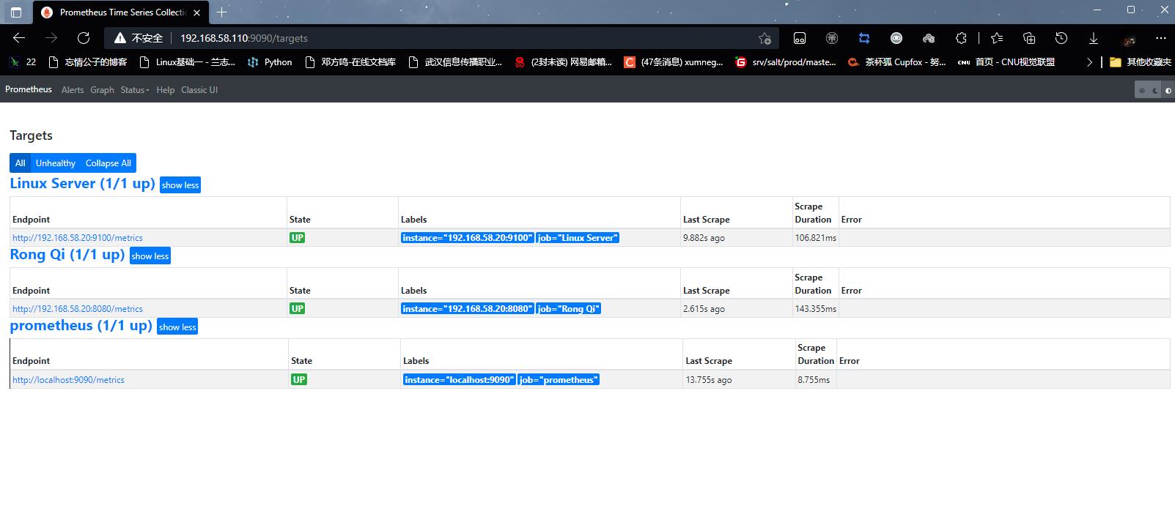This screenshot has height=514, width=1175.
Task: Collapse Linux Server group with show less
Action: click(180, 185)
